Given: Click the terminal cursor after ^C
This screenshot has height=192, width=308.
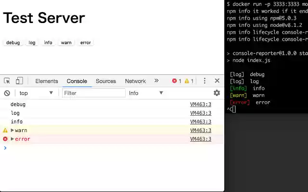Looking at the screenshot, I should [x=234, y=109].
